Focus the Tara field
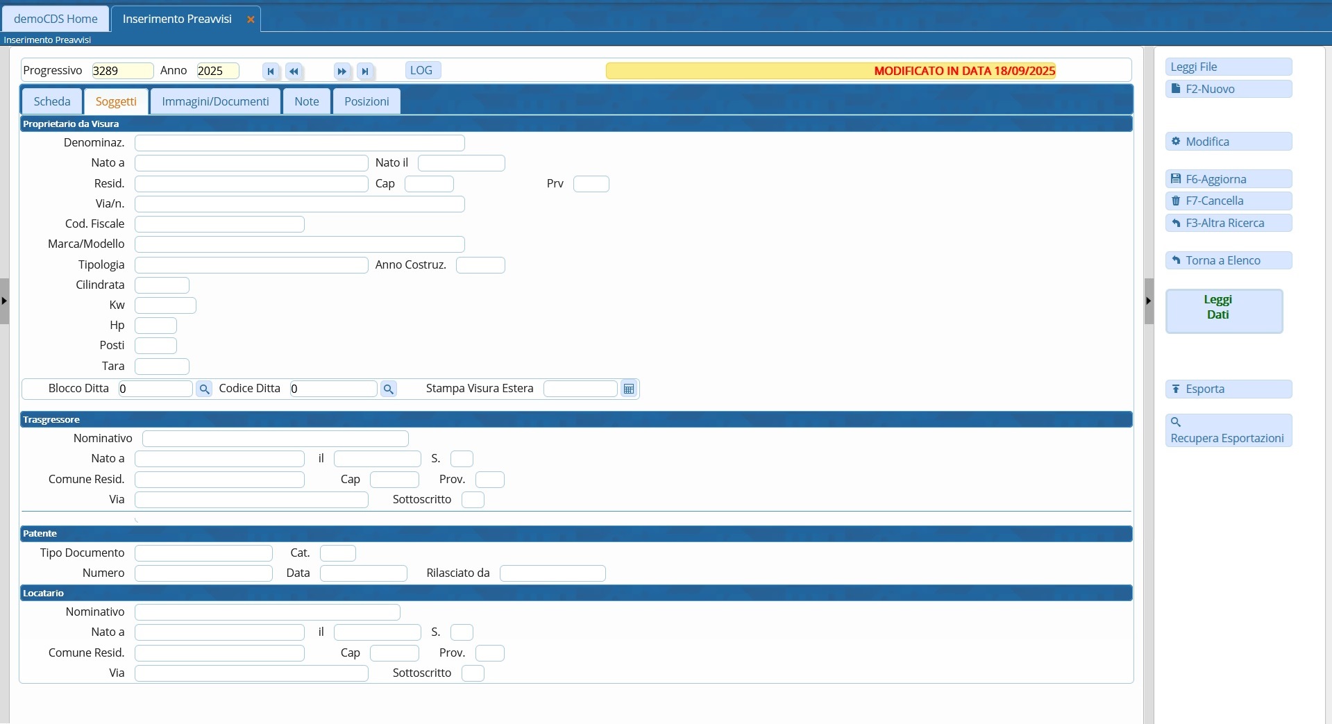This screenshot has width=1332, height=724. [x=162, y=367]
